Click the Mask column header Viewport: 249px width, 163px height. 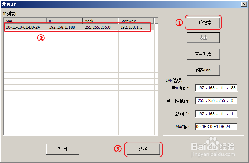pyautogui.click(x=101, y=21)
